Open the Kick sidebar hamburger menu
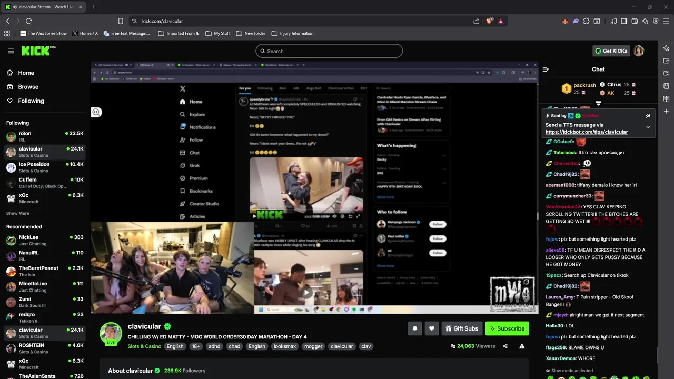674x379 pixels. 11,51
